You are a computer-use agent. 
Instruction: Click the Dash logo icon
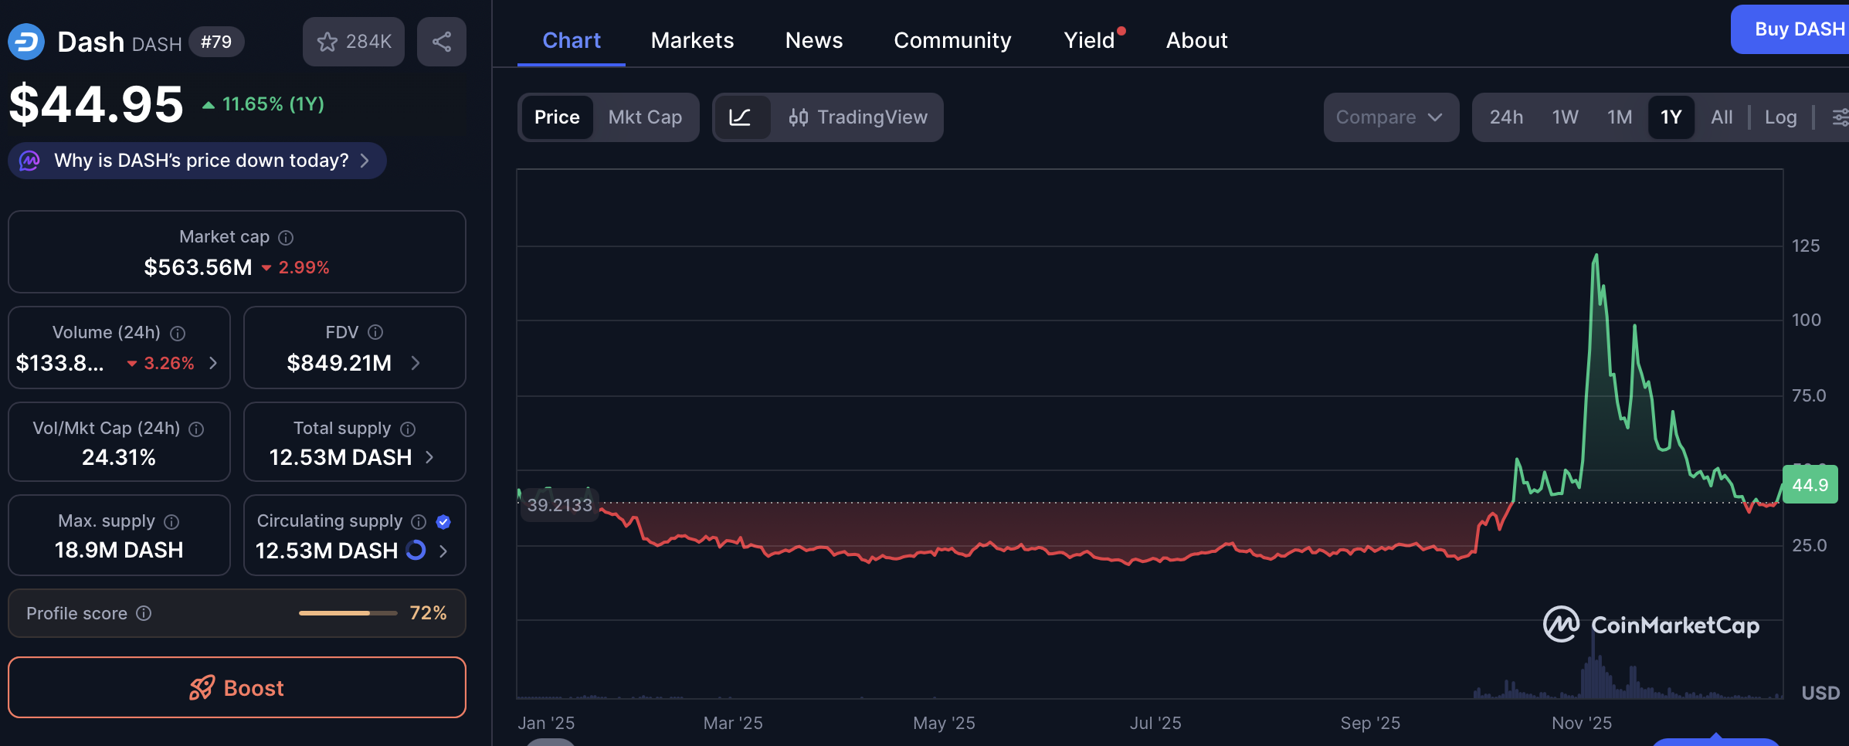click(25, 42)
